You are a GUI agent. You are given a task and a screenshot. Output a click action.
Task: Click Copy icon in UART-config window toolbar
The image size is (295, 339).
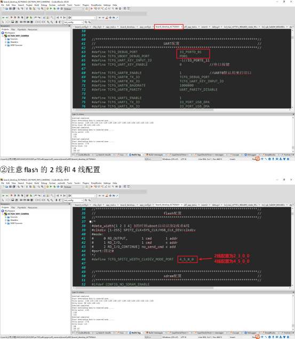coord(30,9)
